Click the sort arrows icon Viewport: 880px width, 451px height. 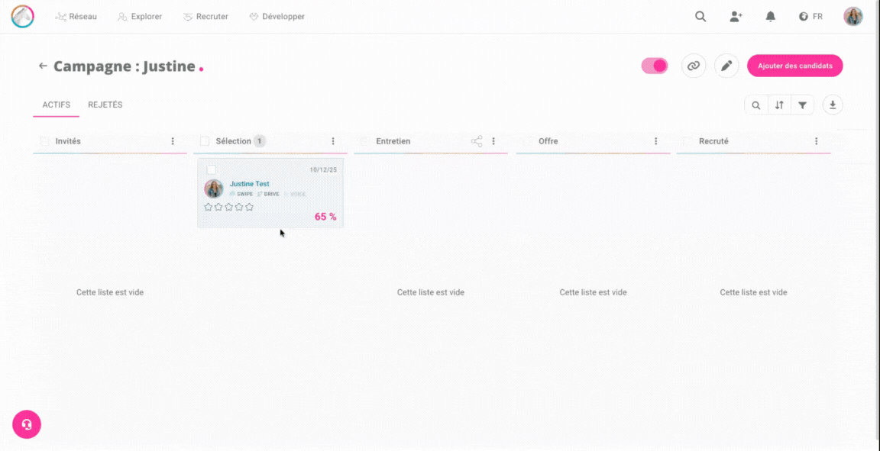(x=779, y=105)
